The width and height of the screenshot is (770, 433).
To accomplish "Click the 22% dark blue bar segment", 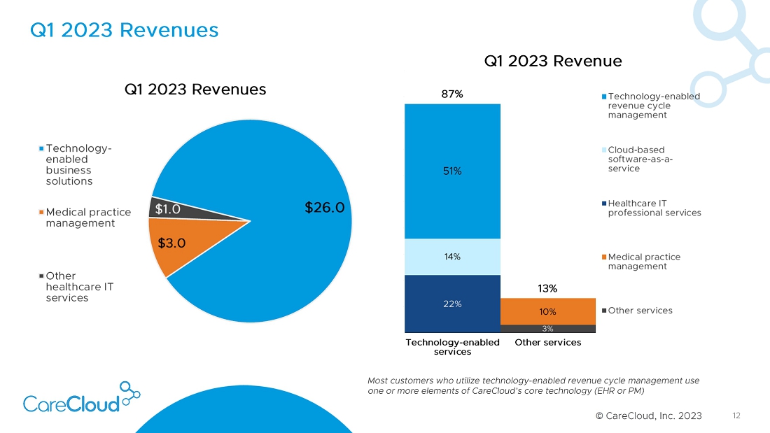I will click(452, 304).
